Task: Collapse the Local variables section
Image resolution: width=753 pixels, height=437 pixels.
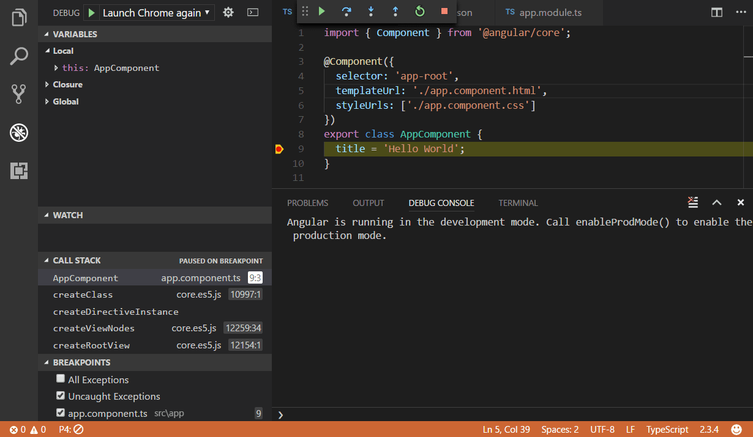Action: (48, 51)
